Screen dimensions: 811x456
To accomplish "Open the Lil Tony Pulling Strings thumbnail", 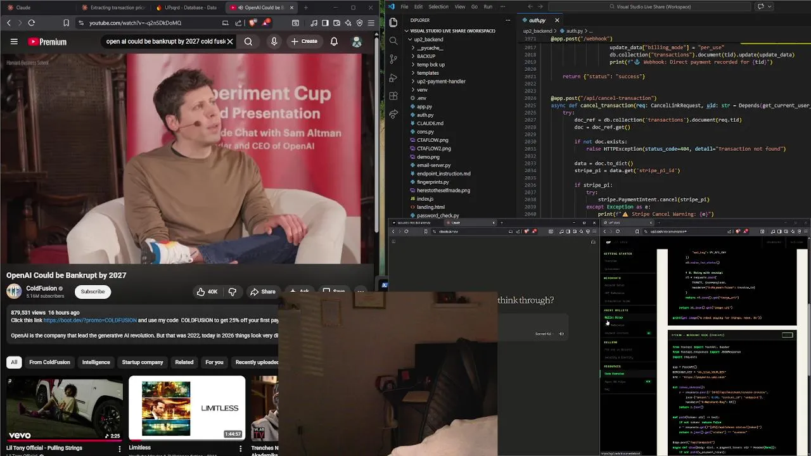I will (65, 408).
